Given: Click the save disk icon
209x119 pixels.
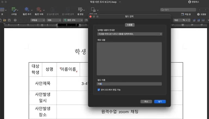Looking at the screenshot, I should [x=9, y=20].
